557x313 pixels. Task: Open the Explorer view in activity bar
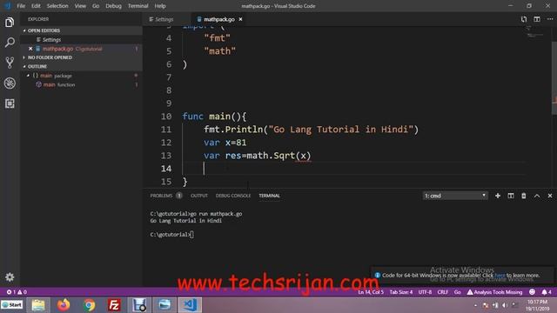(10, 23)
